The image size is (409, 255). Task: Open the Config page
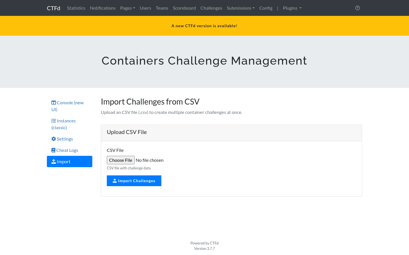(266, 8)
